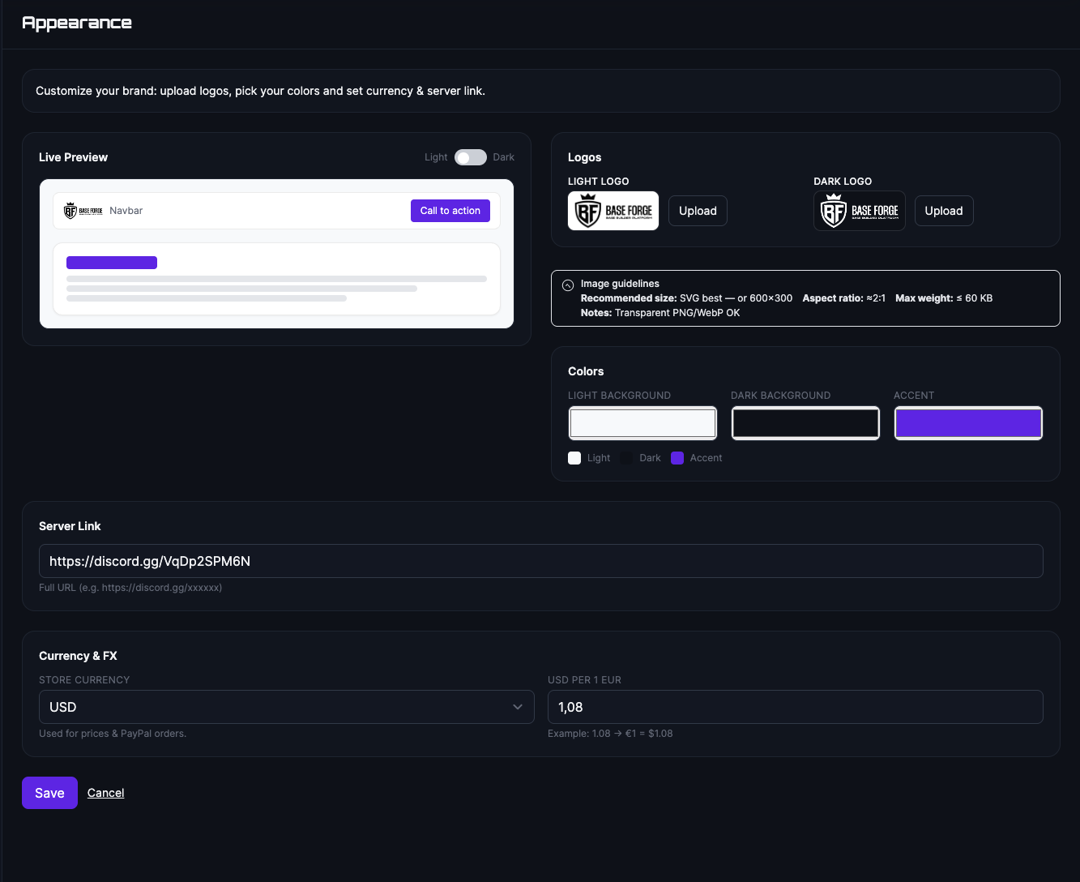Click the Appearance page heading
The height and width of the screenshot is (882, 1080).
pyautogui.click(x=77, y=23)
